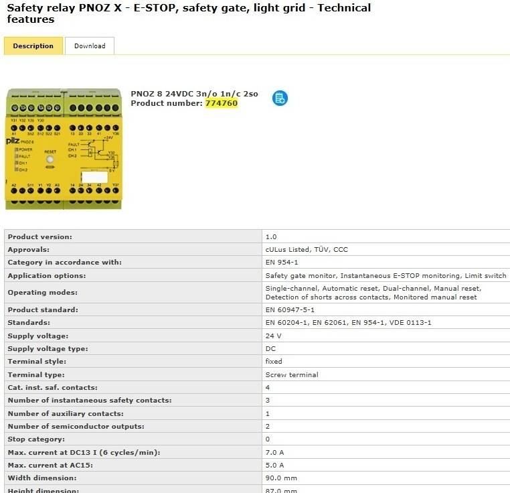The height and width of the screenshot is (493, 510).
Task: Click the DC13 max current value 7.0 A
Action: [x=274, y=452]
